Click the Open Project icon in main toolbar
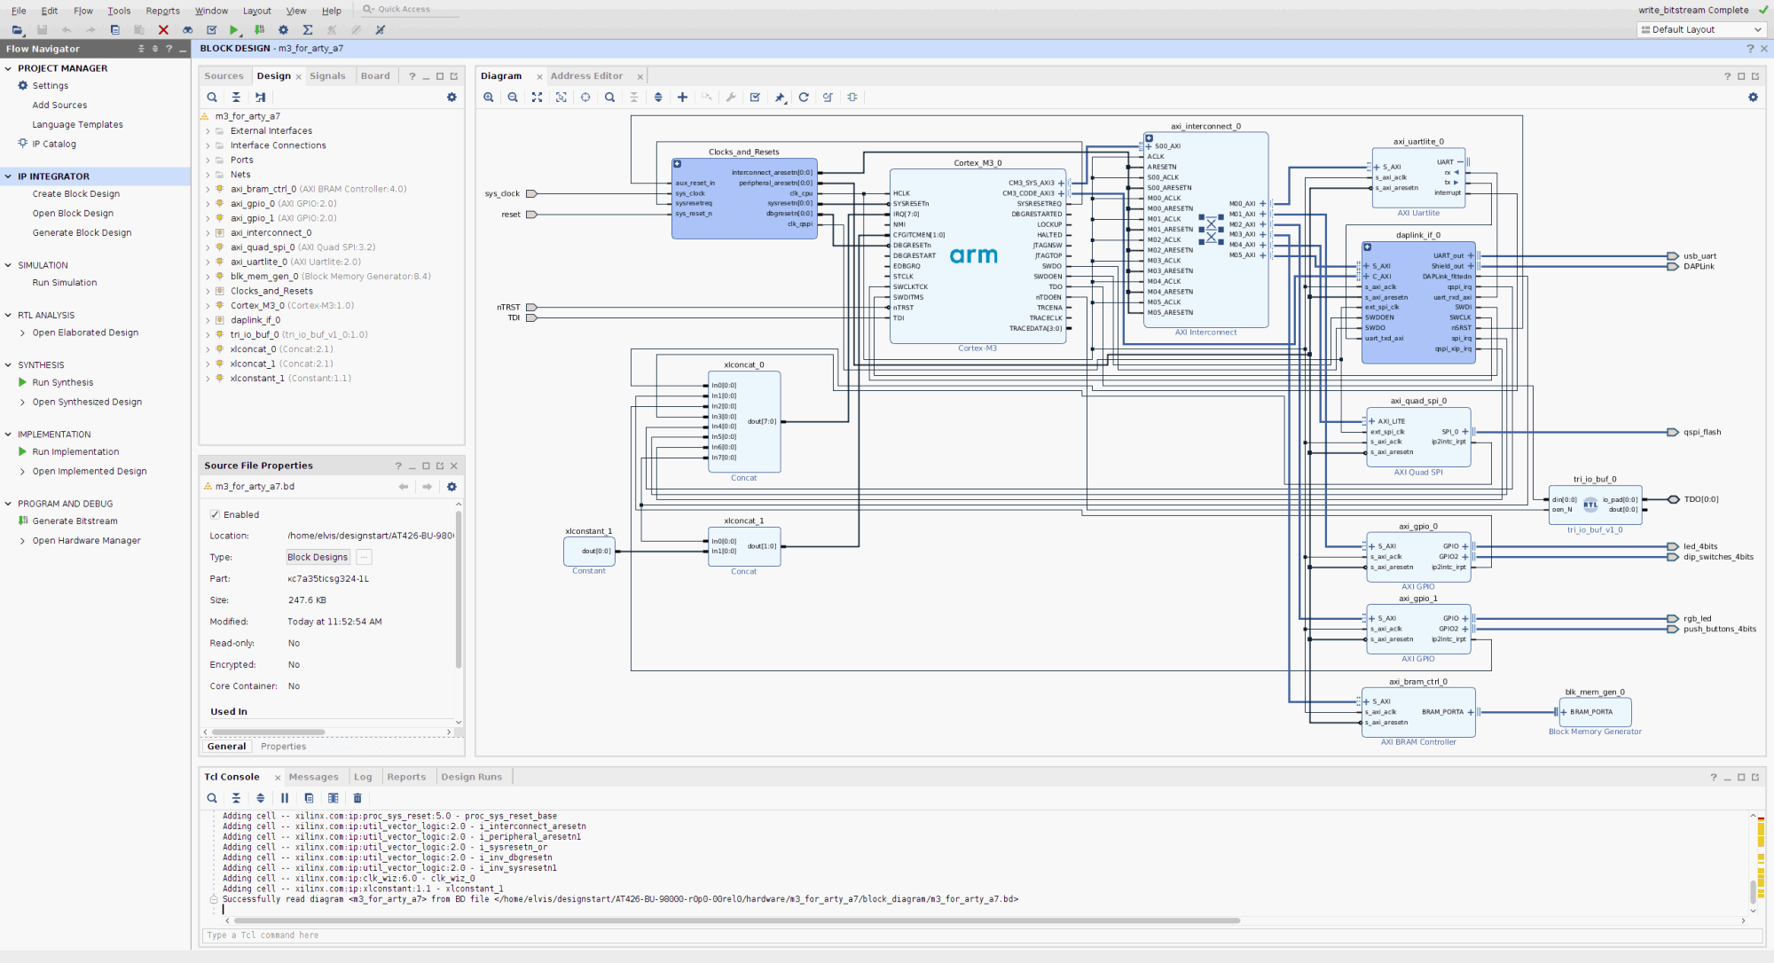1774x963 pixels. pos(17,29)
